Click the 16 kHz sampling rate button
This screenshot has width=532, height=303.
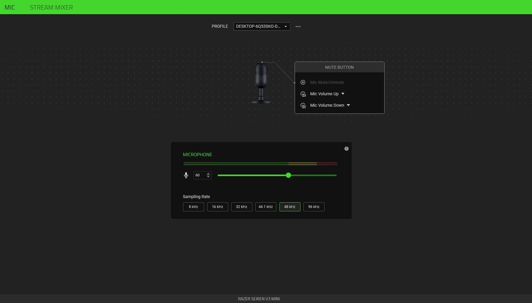217,206
